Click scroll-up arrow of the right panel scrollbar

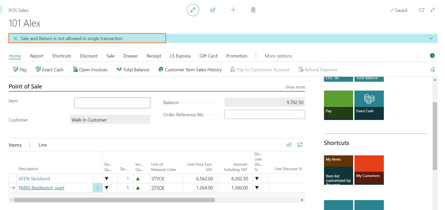[x=435, y=80]
